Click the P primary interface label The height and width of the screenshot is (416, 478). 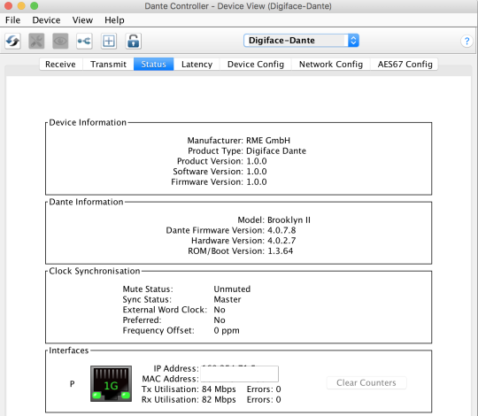pos(72,384)
